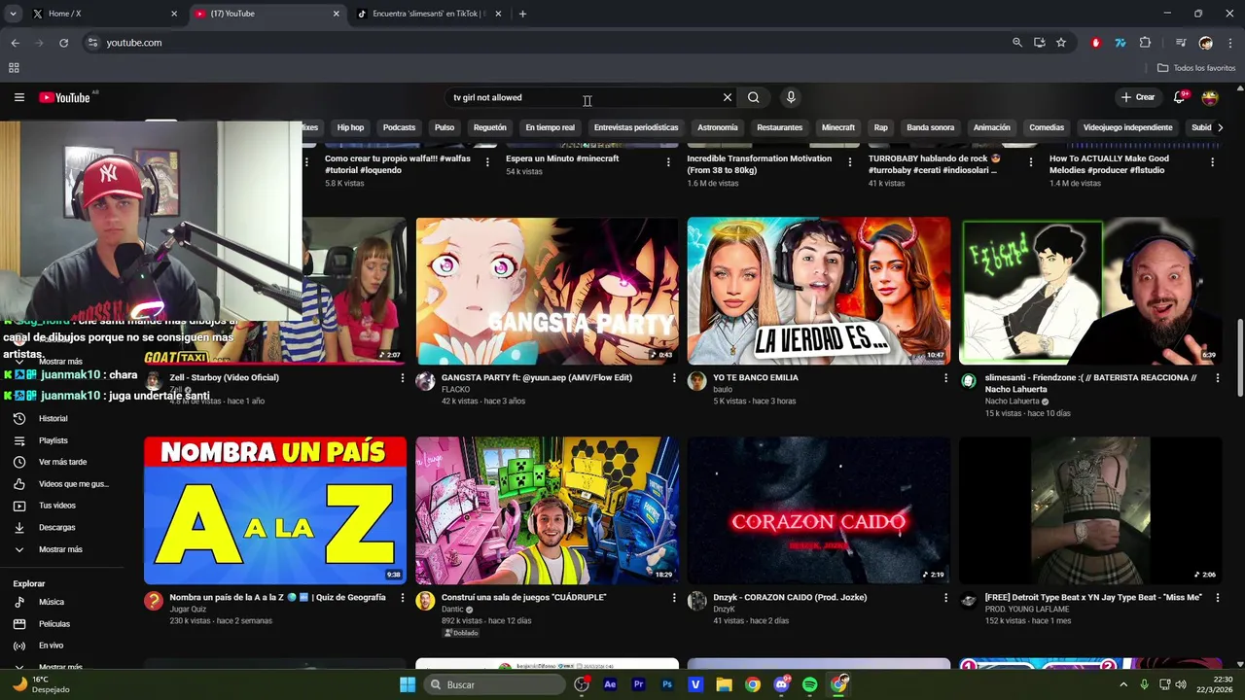Image resolution: width=1245 pixels, height=700 pixels.
Task: Open the account avatar menu
Action: 1210,97
